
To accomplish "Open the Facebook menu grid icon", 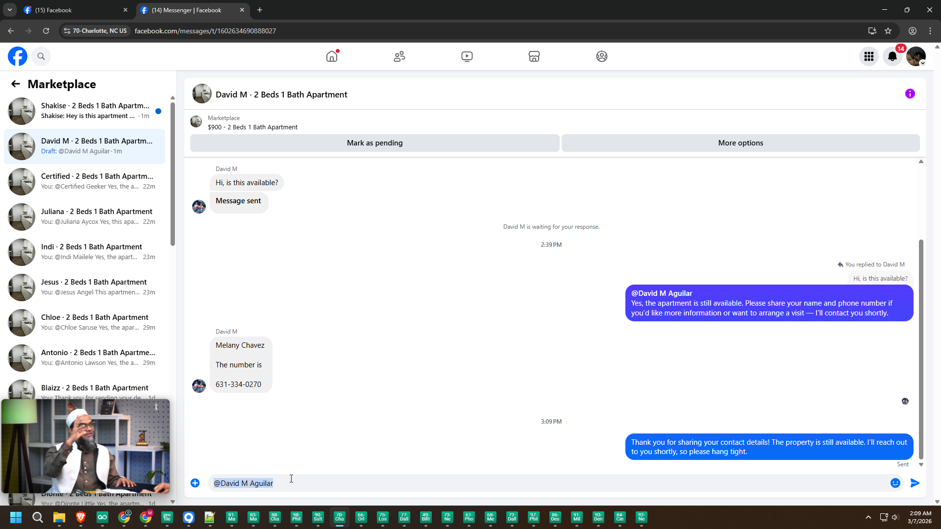I will click(x=868, y=56).
